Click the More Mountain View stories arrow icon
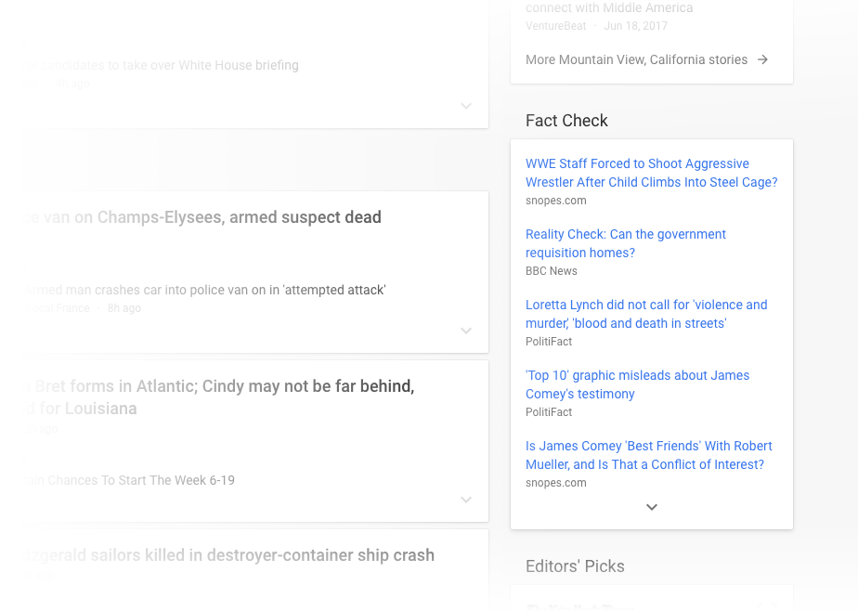Image resolution: width=858 pixels, height=611 pixels. [762, 58]
